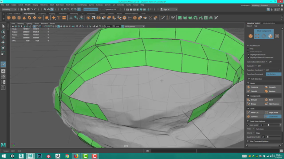
Task: Select the Drag radio option
Action: 248,49
